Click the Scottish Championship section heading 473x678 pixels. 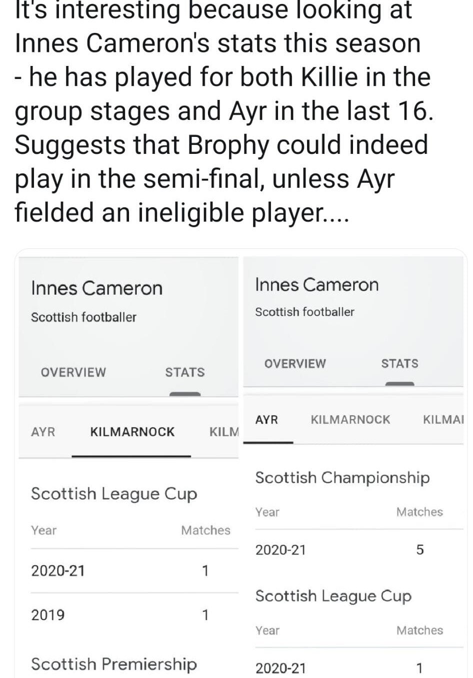click(342, 478)
